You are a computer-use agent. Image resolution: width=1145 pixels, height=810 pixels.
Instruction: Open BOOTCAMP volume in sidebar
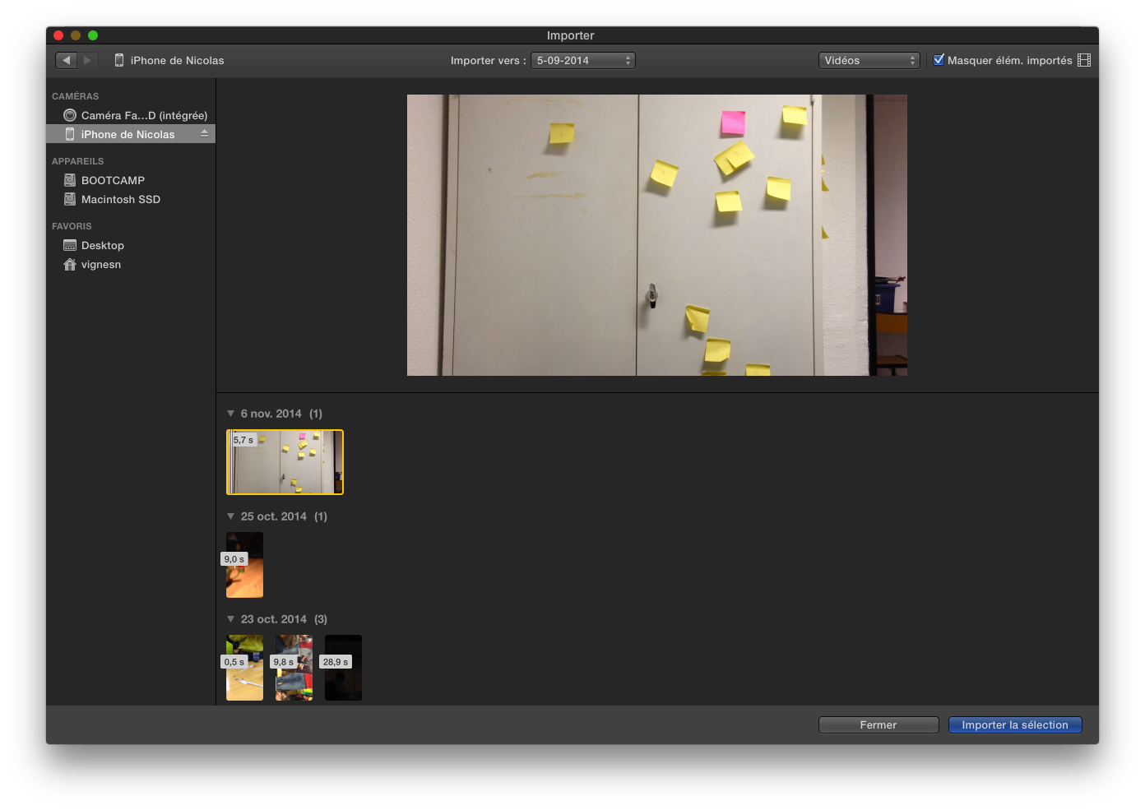coord(131,180)
